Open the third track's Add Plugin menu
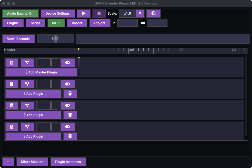This screenshot has width=252, height=168. [x=33, y=136]
